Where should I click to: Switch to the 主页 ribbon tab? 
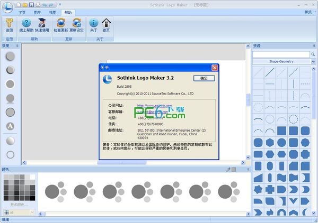[x=22, y=13]
